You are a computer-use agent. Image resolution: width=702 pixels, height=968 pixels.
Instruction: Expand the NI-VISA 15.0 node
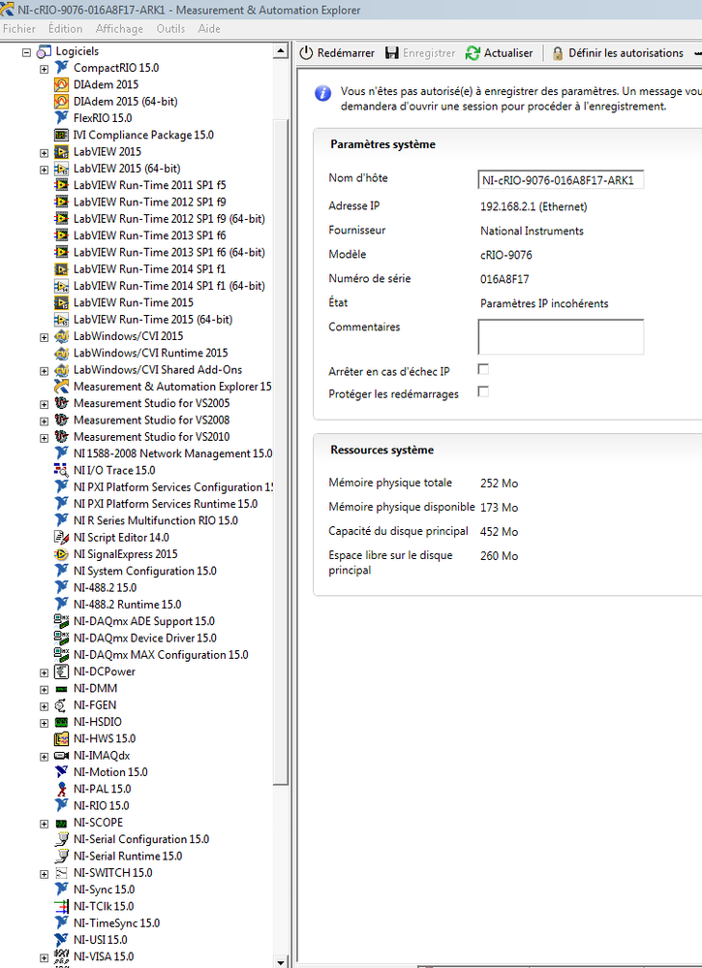pyautogui.click(x=44, y=958)
